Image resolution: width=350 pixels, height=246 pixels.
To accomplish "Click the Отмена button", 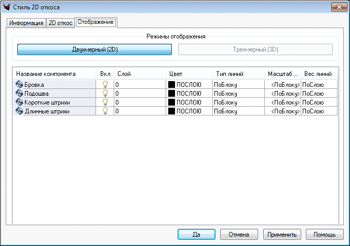I will [239, 235].
